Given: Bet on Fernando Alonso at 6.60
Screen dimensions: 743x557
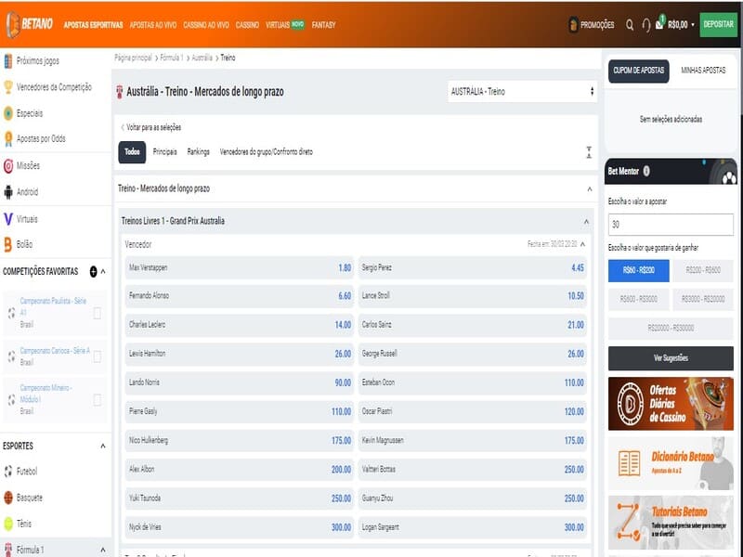Looking at the screenshot, I should [240, 295].
